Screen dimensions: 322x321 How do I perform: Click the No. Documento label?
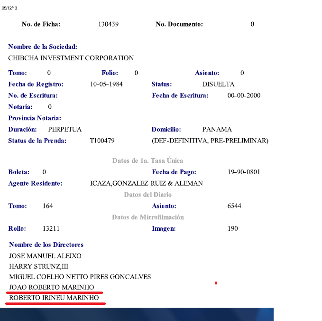coord(179,24)
